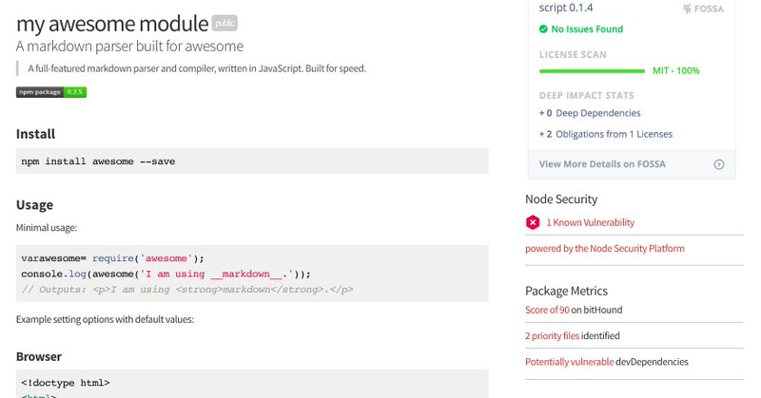This screenshot has height=398, width=761.
Task: Click the green MIT license progress bar
Action: coord(592,71)
